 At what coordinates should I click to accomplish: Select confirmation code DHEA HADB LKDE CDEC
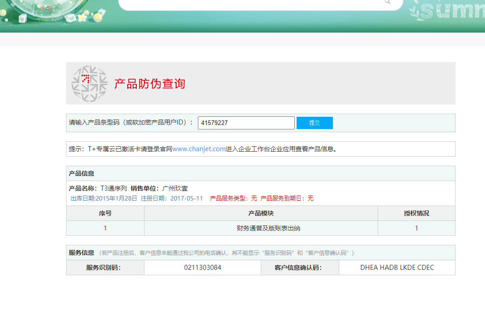[397, 268]
